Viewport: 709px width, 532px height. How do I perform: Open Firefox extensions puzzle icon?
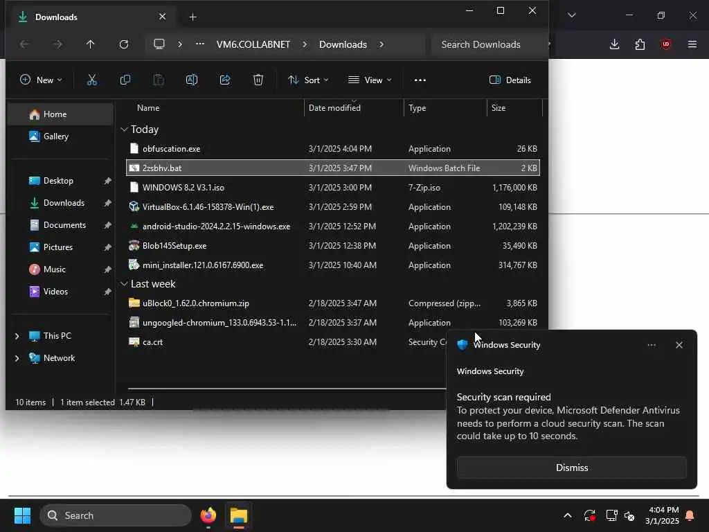640,44
